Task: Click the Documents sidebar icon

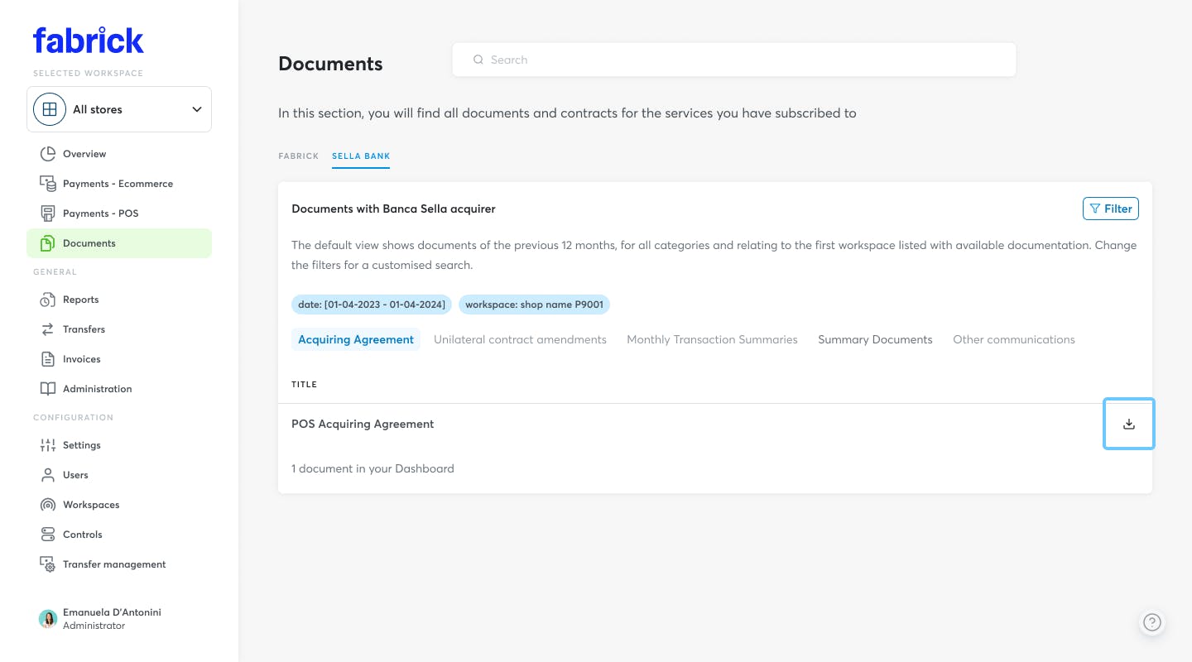Action: coord(48,243)
